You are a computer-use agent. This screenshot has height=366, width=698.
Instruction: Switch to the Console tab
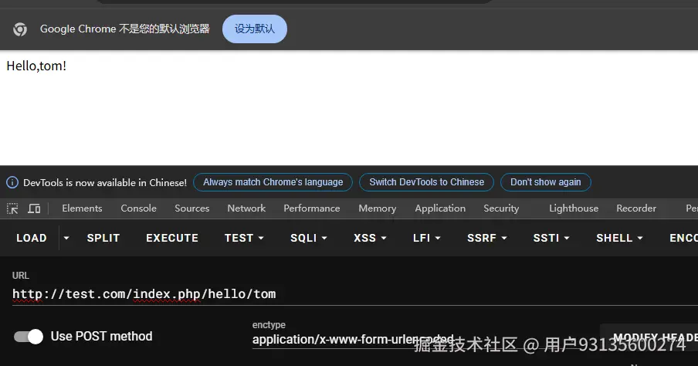[138, 208]
